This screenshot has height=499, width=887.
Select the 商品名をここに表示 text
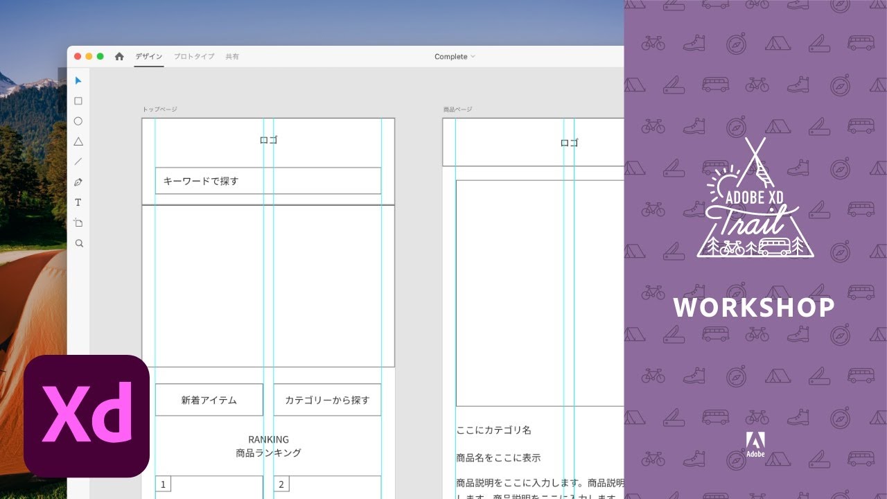coord(498,458)
